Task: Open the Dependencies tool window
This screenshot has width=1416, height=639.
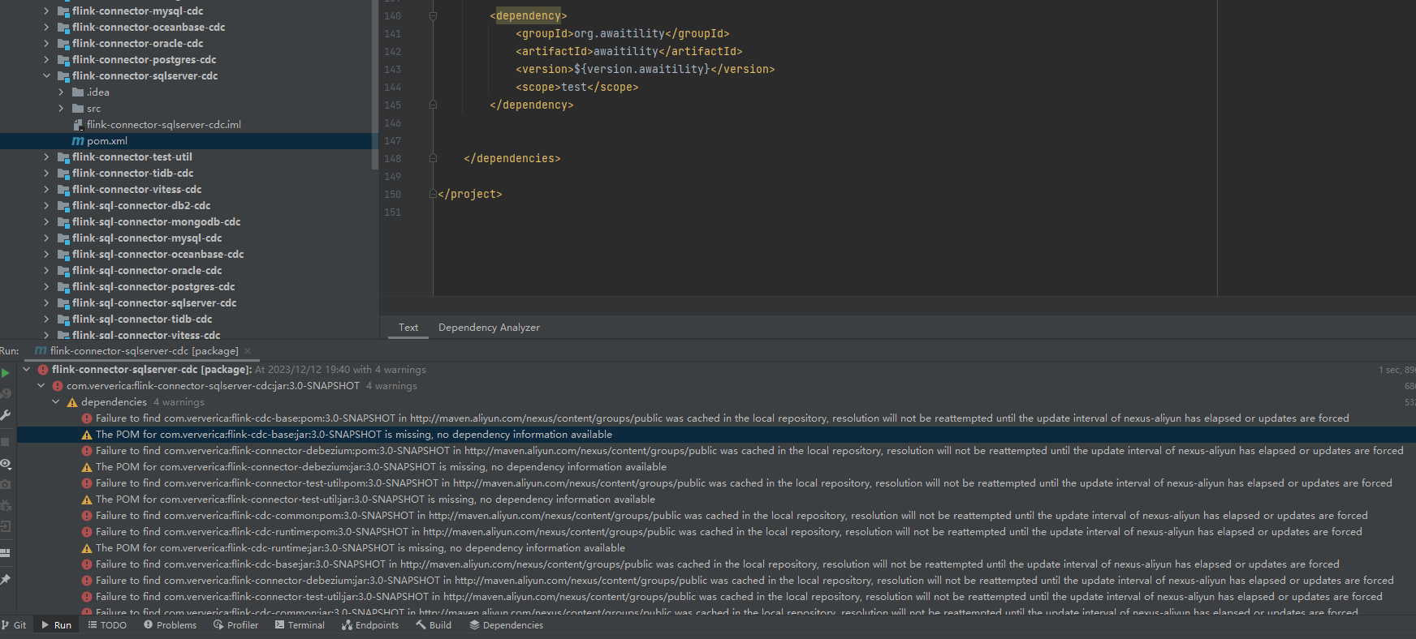Action: click(x=506, y=625)
